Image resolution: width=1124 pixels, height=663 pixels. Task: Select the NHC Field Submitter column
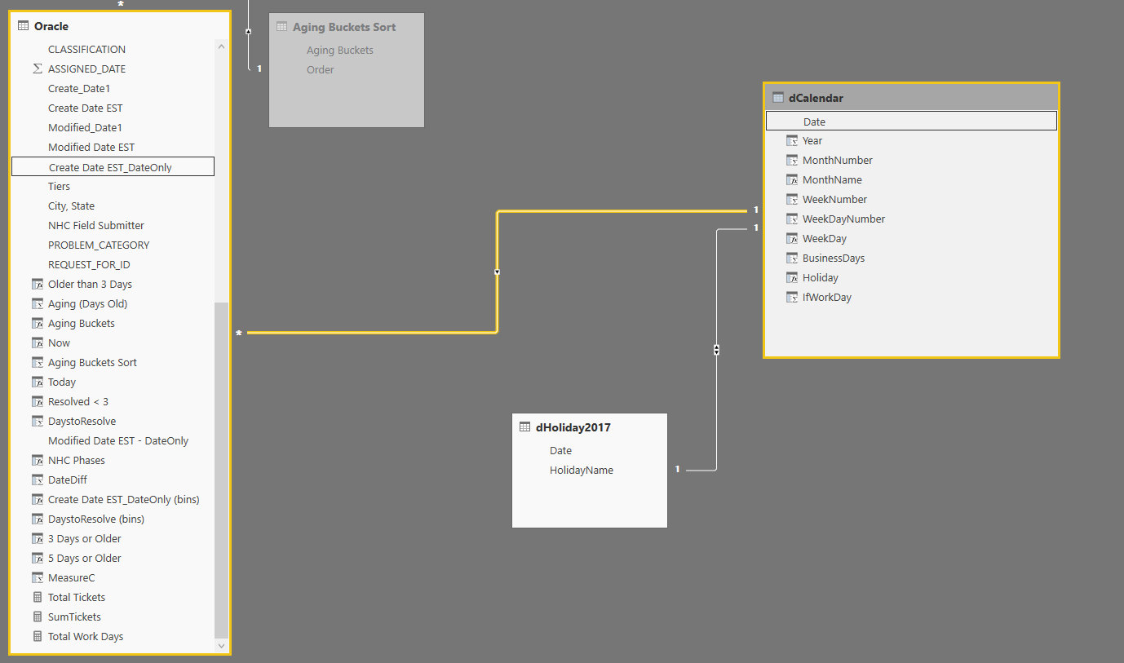[x=96, y=226]
